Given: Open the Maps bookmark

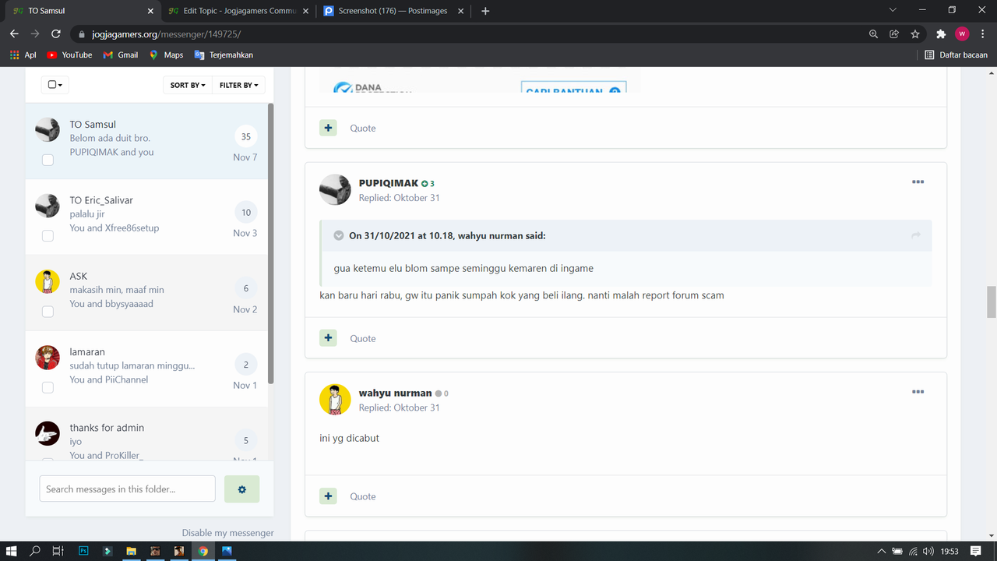Looking at the screenshot, I should (166, 55).
